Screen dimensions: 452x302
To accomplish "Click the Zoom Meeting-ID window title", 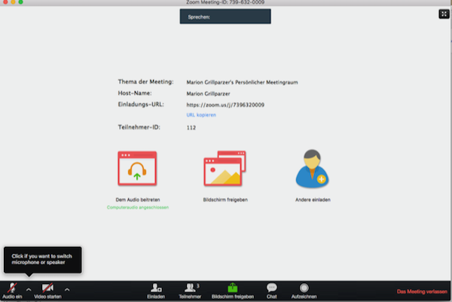I will (x=225, y=2).
